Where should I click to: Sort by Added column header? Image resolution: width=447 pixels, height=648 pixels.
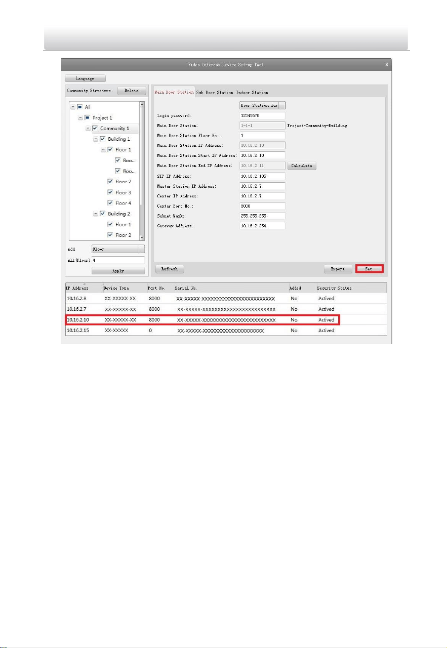(x=301, y=288)
